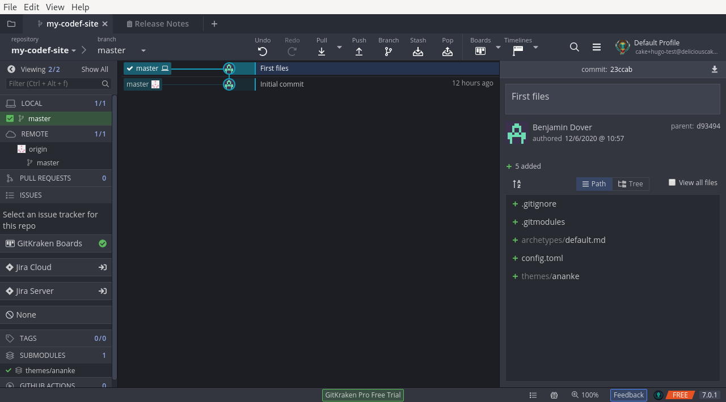The width and height of the screenshot is (726, 402).
Task: Click the Undo toolbar button
Action: click(x=263, y=46)
